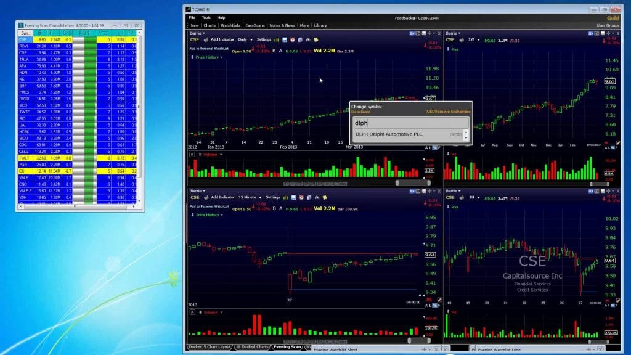Click the 15 Minute chart zoom slider handle
Image resolution: width=631 pixels, height=355 pixels.
(x=409, y=340)
